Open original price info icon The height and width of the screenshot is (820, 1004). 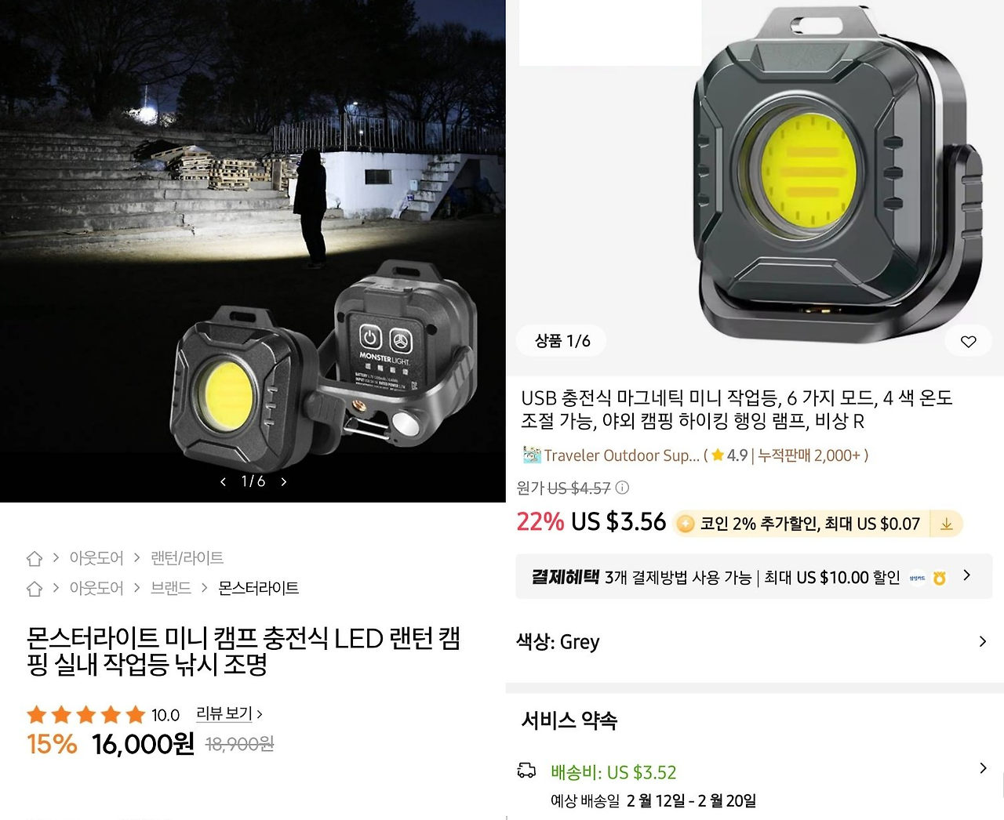click(622, 488)
